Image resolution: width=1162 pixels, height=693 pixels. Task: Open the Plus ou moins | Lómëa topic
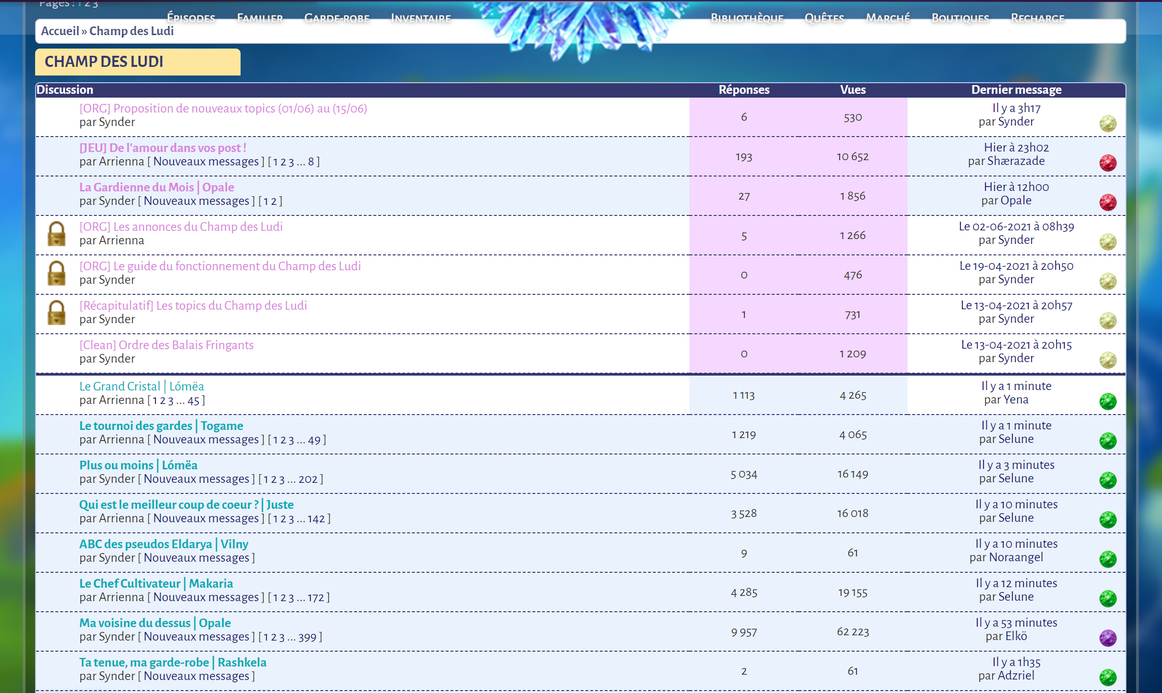[138, 465]
